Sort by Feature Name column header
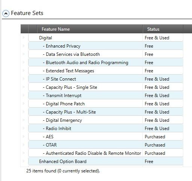 (90, 29)
